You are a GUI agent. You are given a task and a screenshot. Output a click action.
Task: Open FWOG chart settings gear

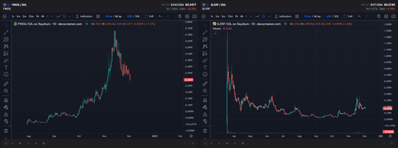(187, 16)
